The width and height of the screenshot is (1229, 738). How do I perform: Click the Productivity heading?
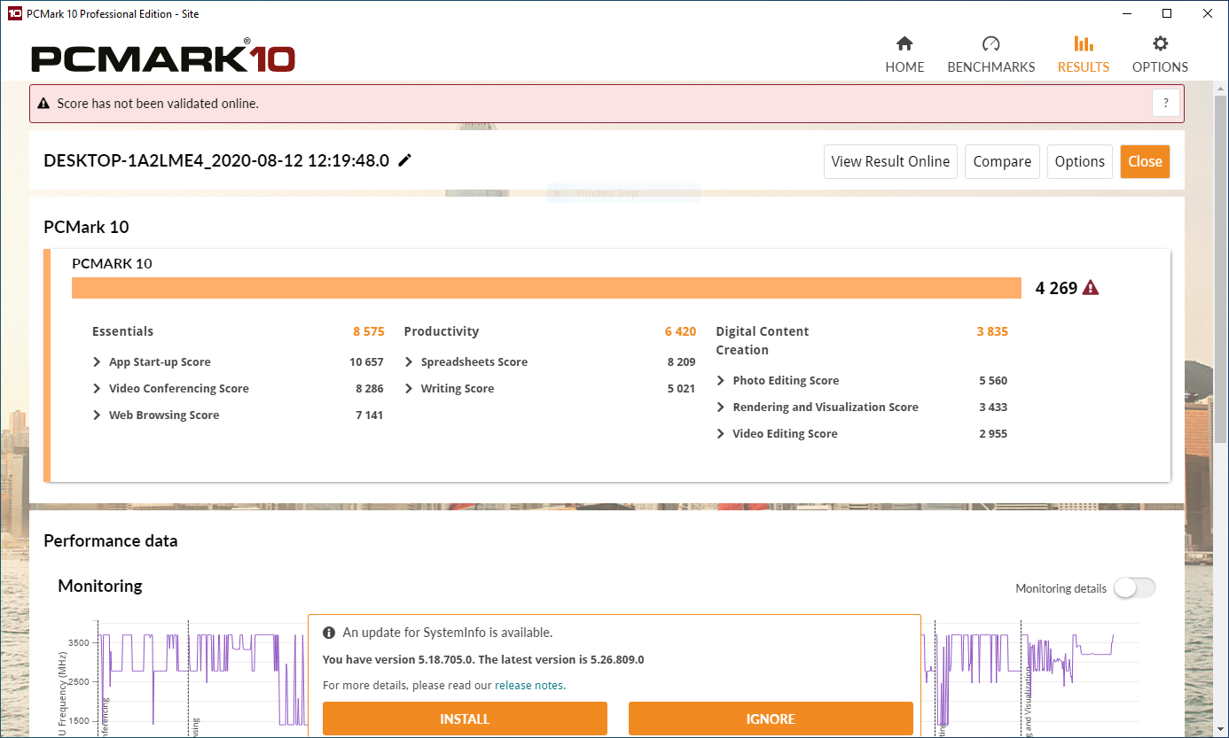[x=442, y=331]
